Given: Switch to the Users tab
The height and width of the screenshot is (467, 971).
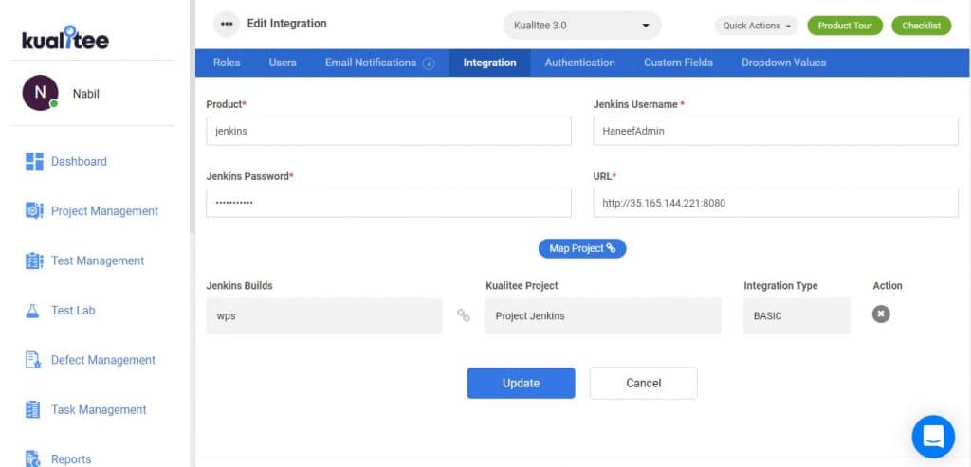Looking at the screenshot, I should coord(283,63).
